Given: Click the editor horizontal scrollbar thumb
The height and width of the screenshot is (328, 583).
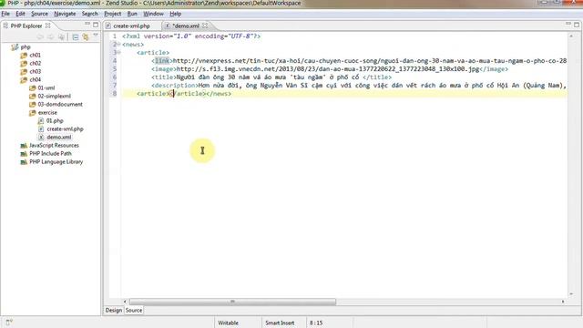Looking at the screenshot, I should click(232, 302).
